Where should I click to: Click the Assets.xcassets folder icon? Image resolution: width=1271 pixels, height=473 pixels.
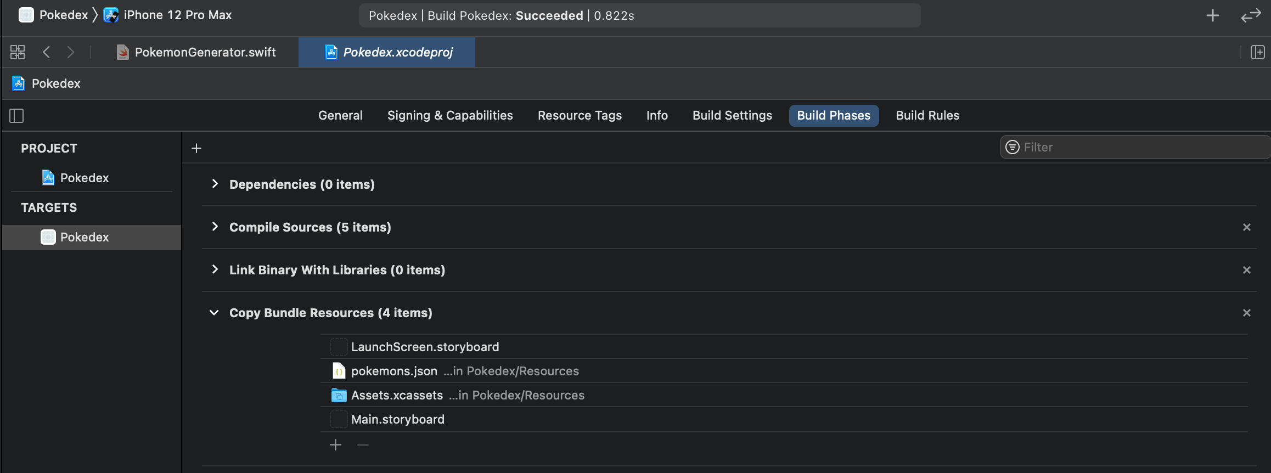point(339,395)
